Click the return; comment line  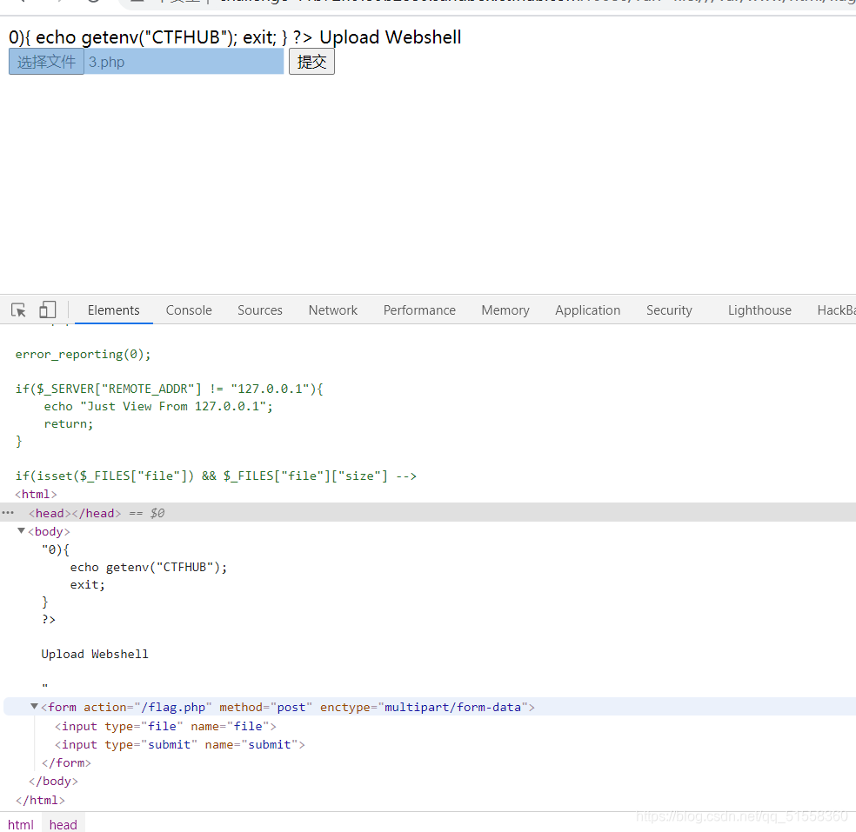(x=69, y=424)
